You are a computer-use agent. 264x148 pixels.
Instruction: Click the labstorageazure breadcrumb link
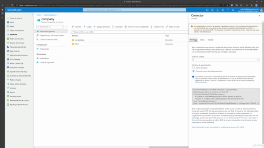click(50, 15)
